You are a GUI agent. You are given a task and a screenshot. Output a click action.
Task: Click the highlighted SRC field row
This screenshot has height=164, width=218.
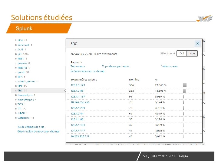click(38, 91)
